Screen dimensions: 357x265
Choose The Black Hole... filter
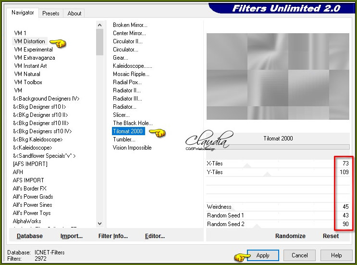[x=133, y=123]
